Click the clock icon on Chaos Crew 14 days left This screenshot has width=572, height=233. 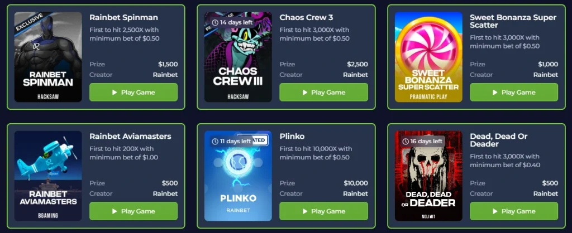(x=215, y=22)
